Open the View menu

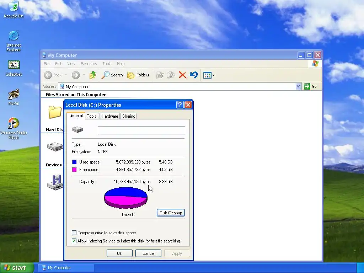[x=71, y=64]
